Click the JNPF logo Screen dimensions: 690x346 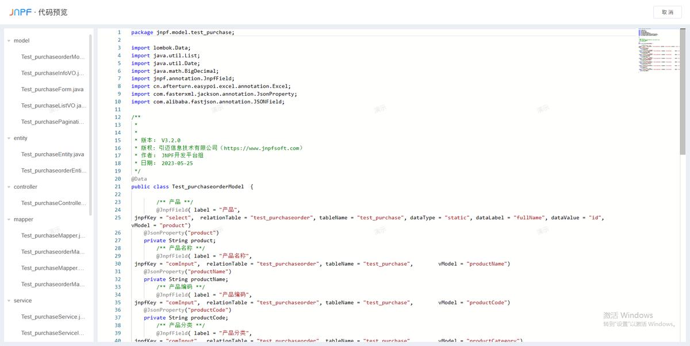pyautogui.click(x=20, y=12)
